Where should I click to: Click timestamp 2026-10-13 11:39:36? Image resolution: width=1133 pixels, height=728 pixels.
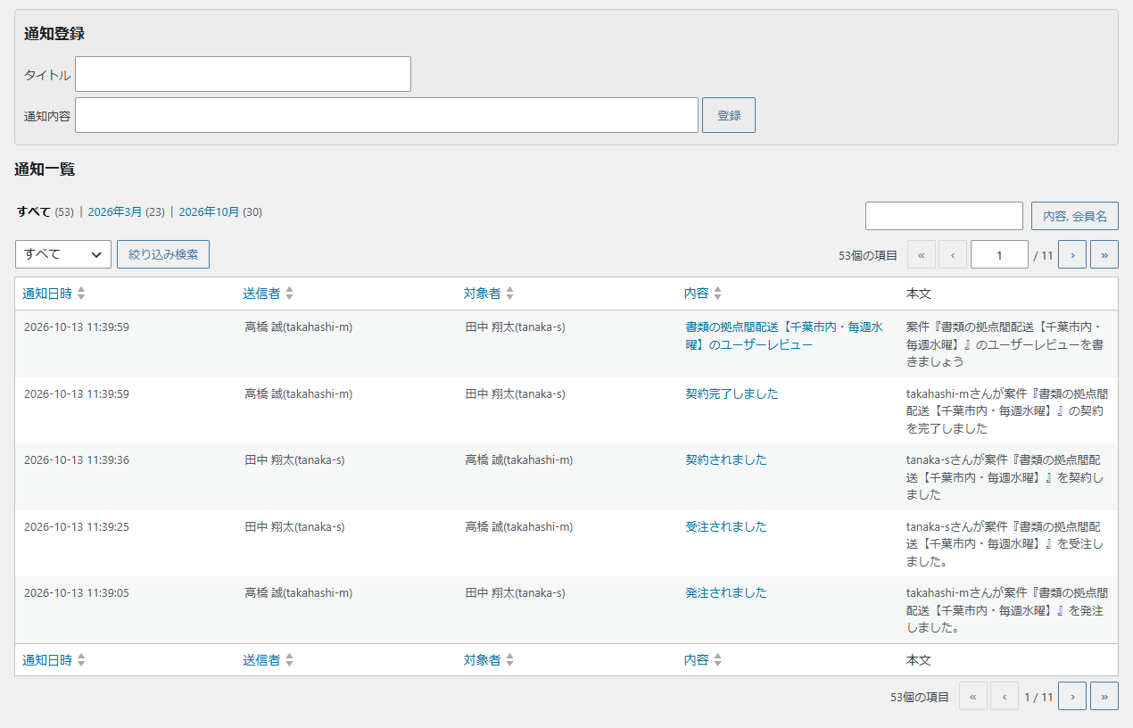click(77, 460)
